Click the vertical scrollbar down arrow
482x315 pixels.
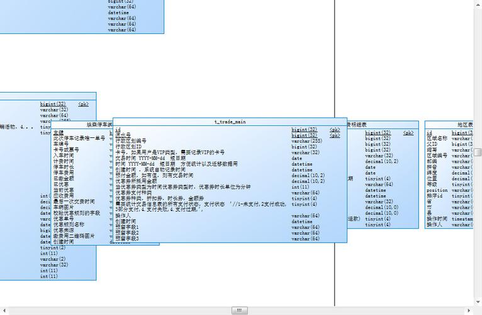pos(478,302)
